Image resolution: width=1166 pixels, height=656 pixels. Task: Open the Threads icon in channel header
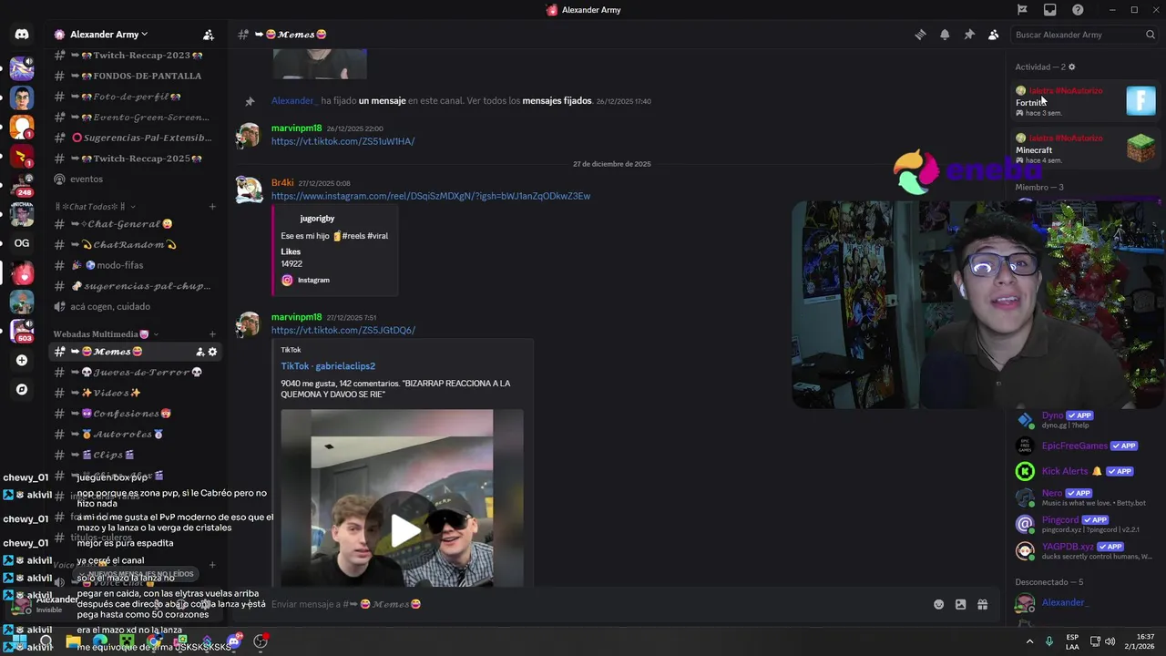(x=920, y=35)
